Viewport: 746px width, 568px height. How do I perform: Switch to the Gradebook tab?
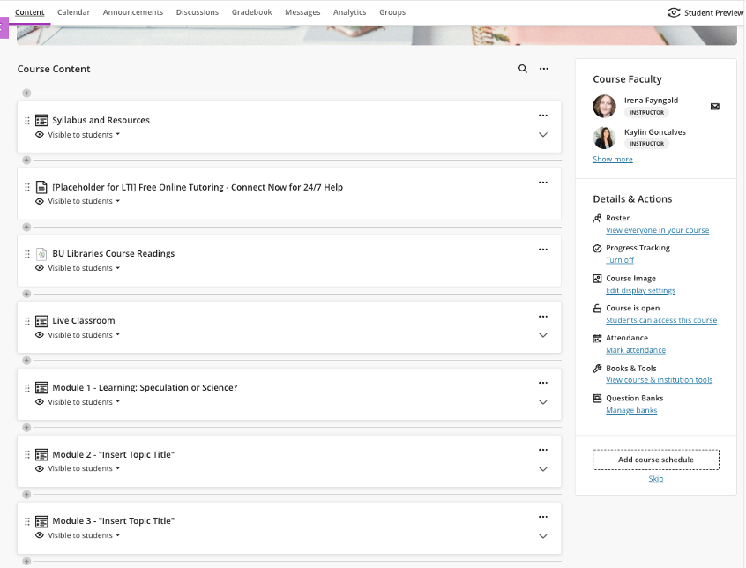click(x=251, y=12)
